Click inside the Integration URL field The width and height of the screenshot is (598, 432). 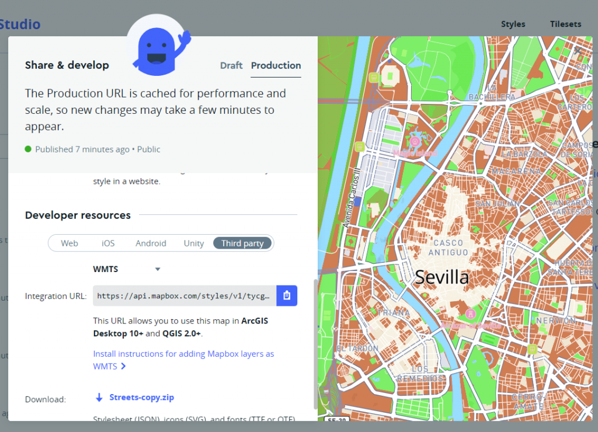(x=181, y=295)
